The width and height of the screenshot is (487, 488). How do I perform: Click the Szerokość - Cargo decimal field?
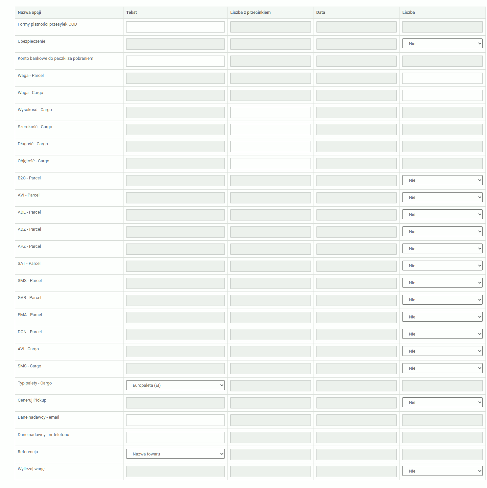[x=270, y=129]
